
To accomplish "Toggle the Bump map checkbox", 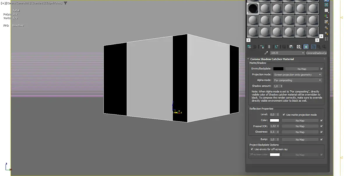I will [x=321, y=139].
